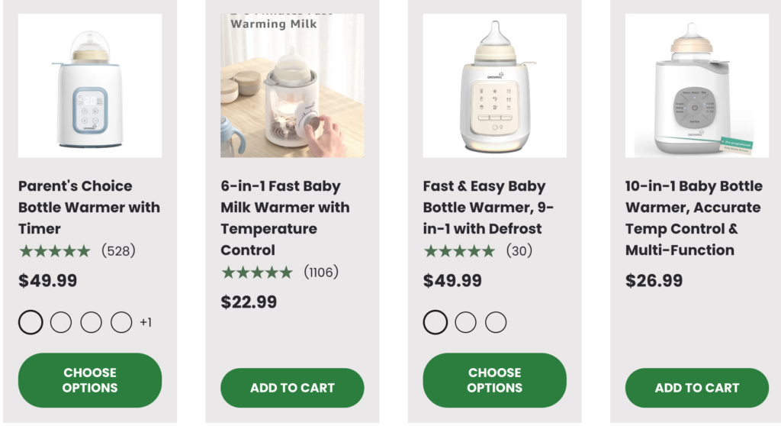Open the 10-in-1 Baby Bottle Warmer image
This screenshot has width=781, height=426.
click(697, 86)
